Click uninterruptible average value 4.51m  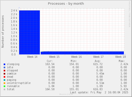100,83
